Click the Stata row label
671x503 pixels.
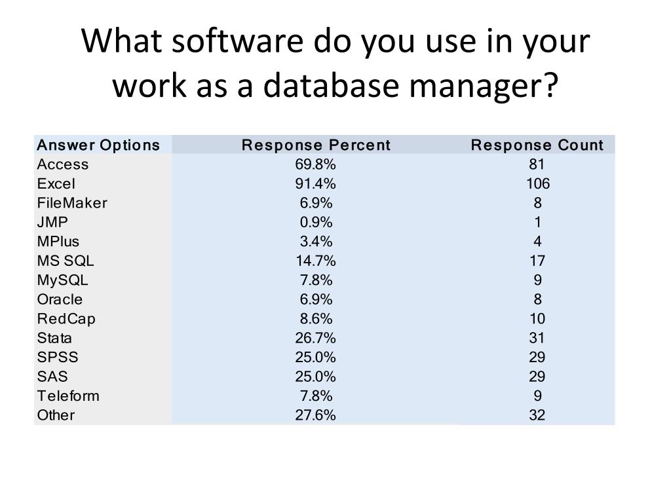pyautogui.click(x=54, y=338)
